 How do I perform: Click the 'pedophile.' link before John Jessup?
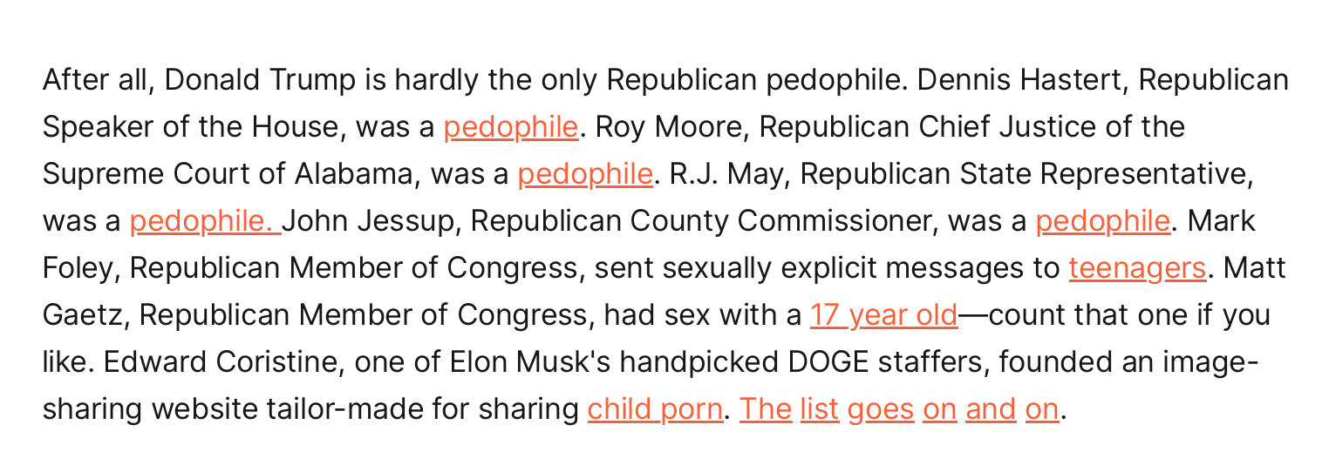coord(204,222)
